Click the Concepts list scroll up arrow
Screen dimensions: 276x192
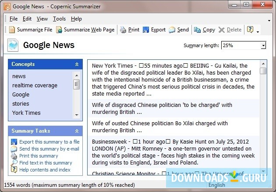click(x=77, y=75)
